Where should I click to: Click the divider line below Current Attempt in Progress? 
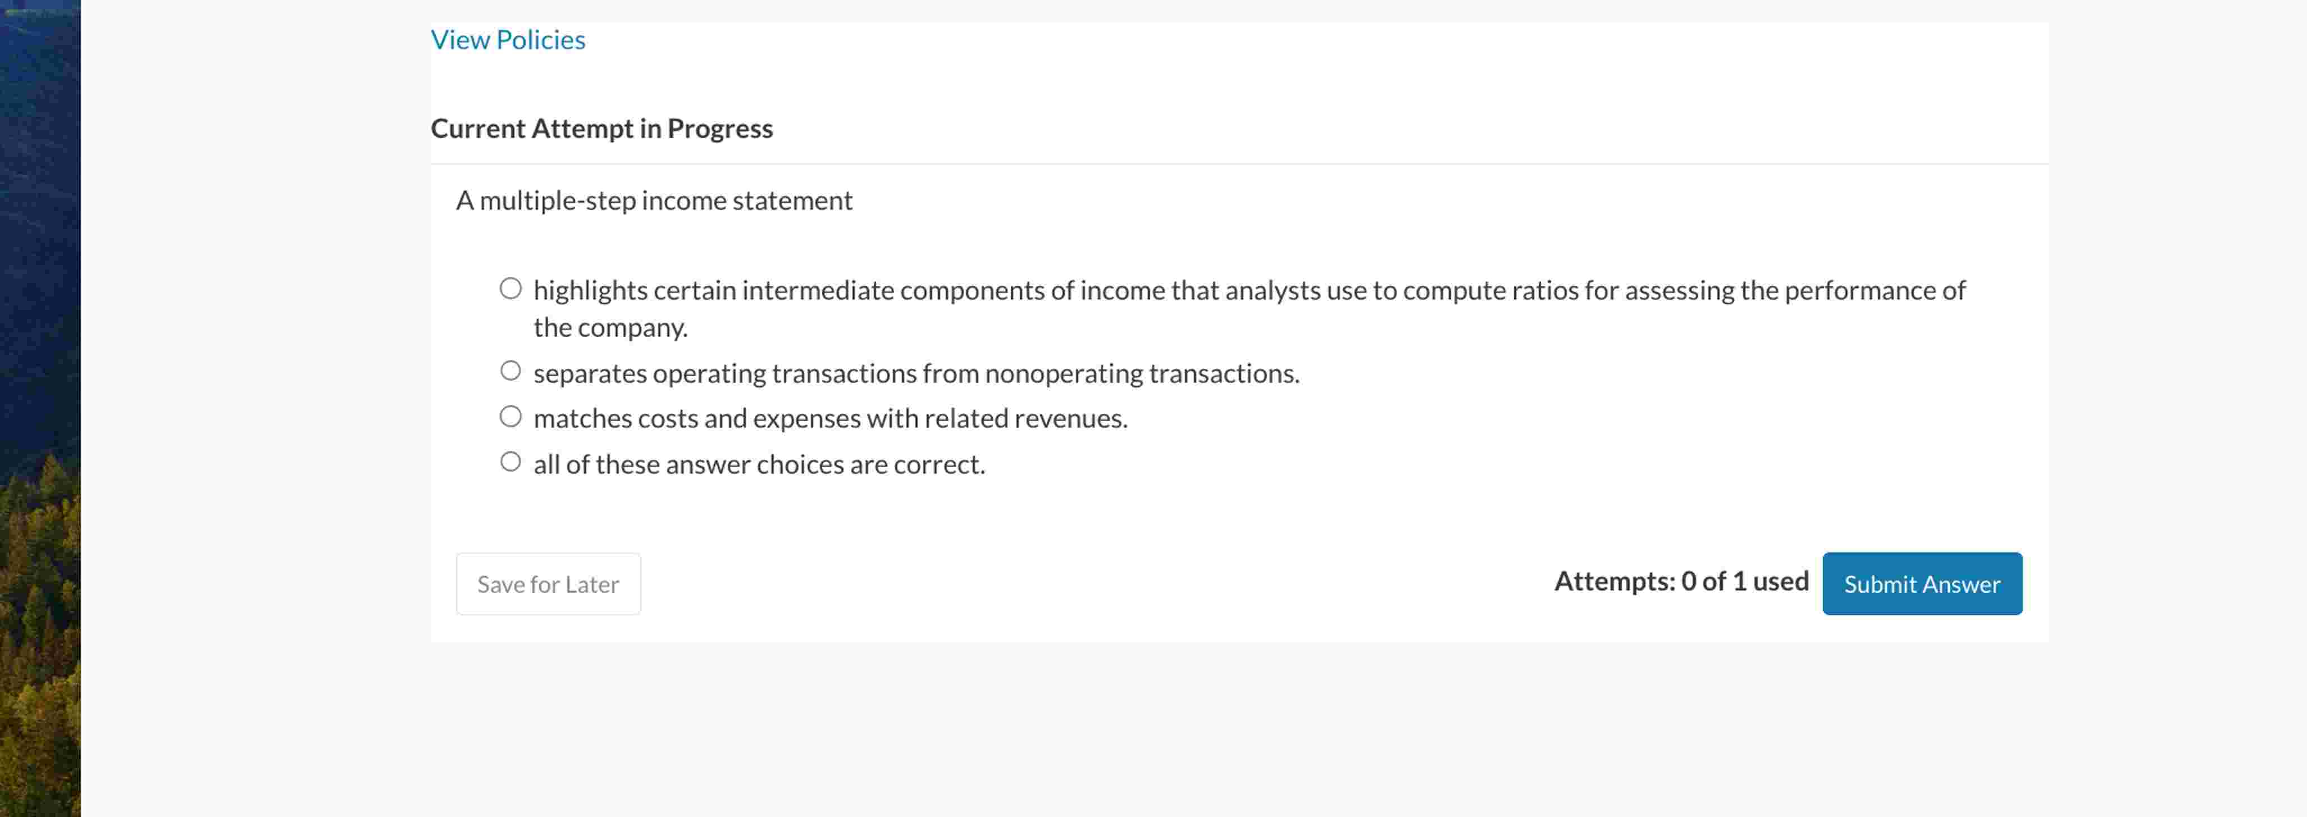1236,165
